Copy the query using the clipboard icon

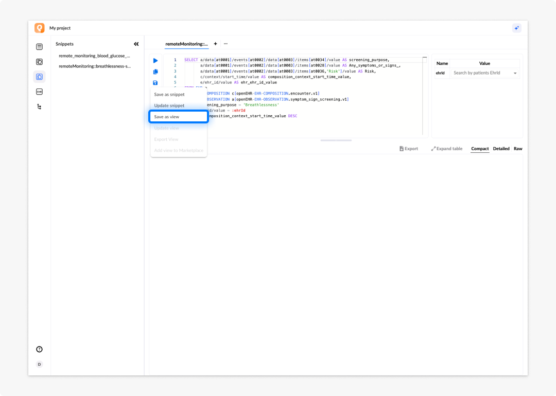click(x=155, y=71)
